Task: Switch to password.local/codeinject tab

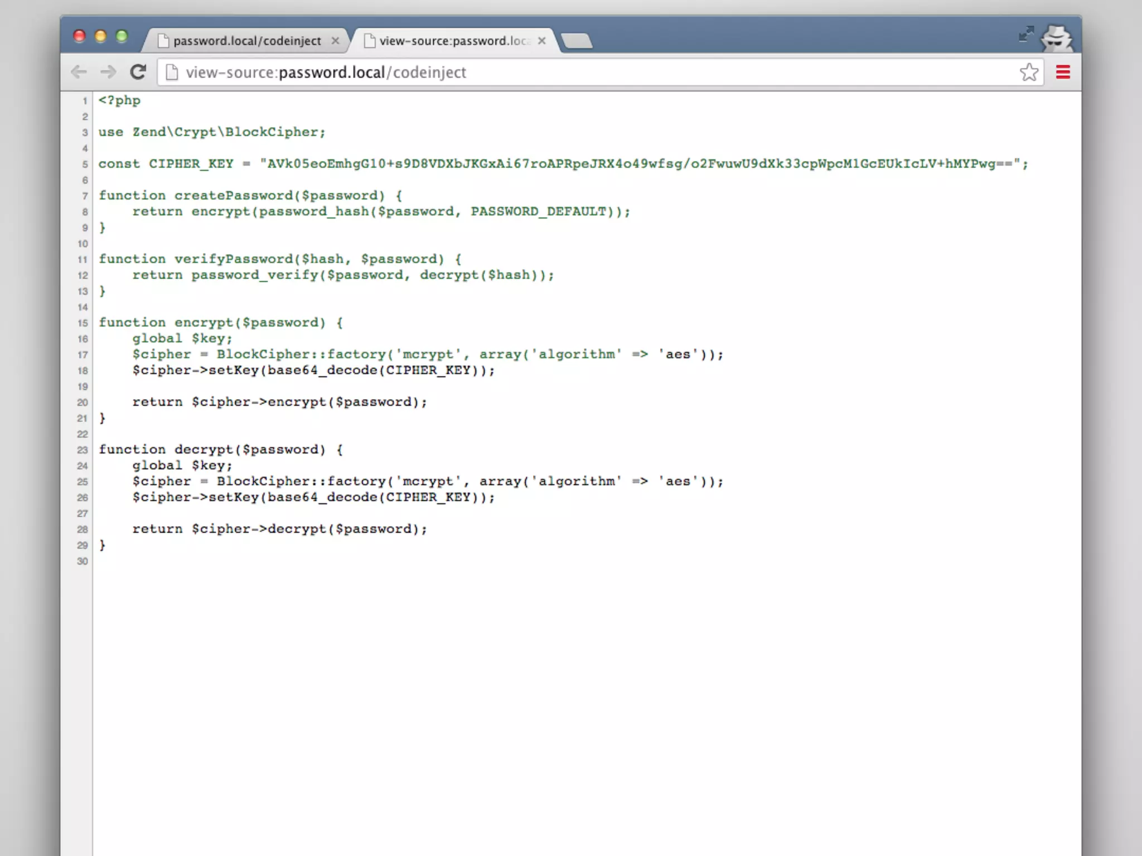Action: (x=246, y=41)
